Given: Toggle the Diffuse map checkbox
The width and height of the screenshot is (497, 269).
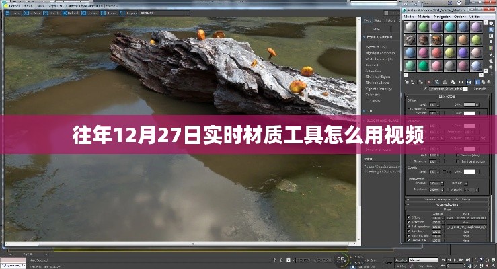Looking at the screenshot, I should point(409,217).
